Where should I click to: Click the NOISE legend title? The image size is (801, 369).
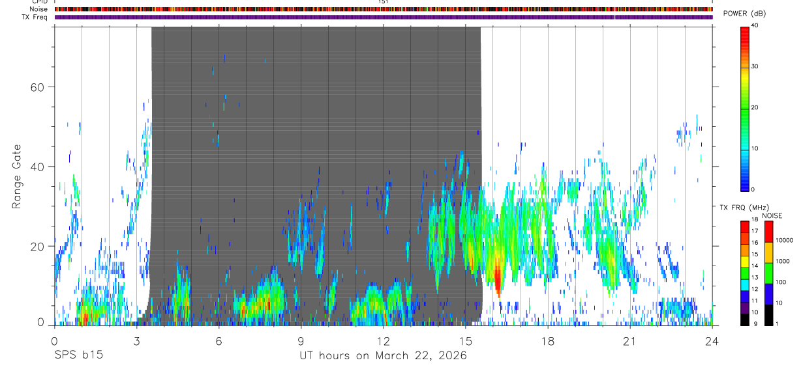772,215
